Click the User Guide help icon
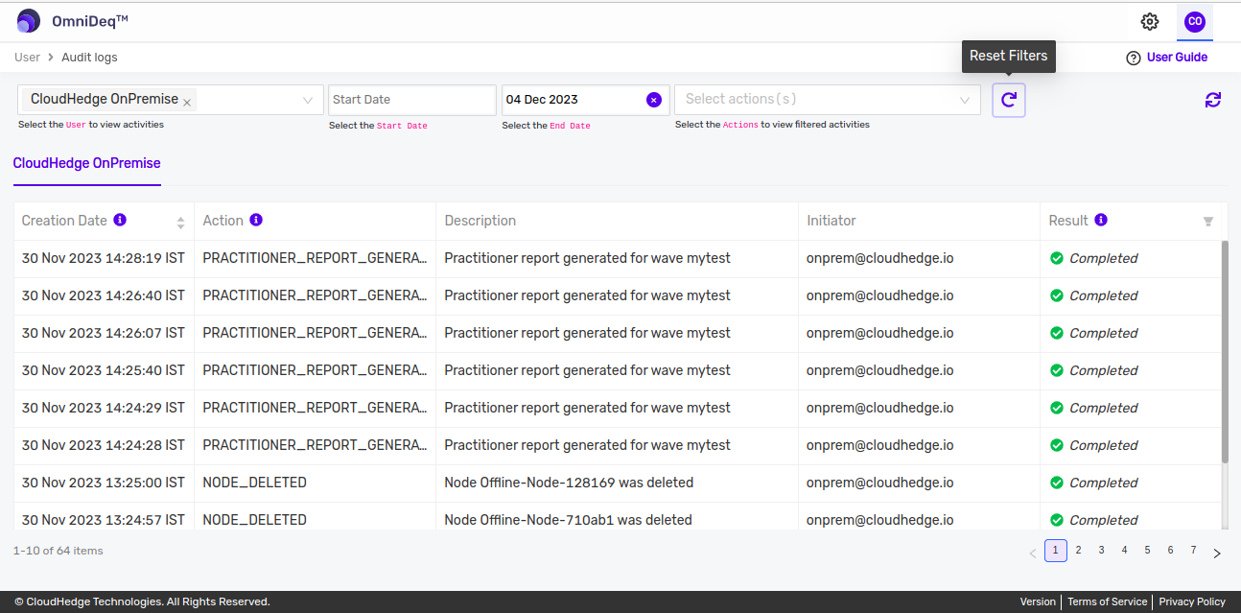The image size is (1241, 613). (1133, 58)
